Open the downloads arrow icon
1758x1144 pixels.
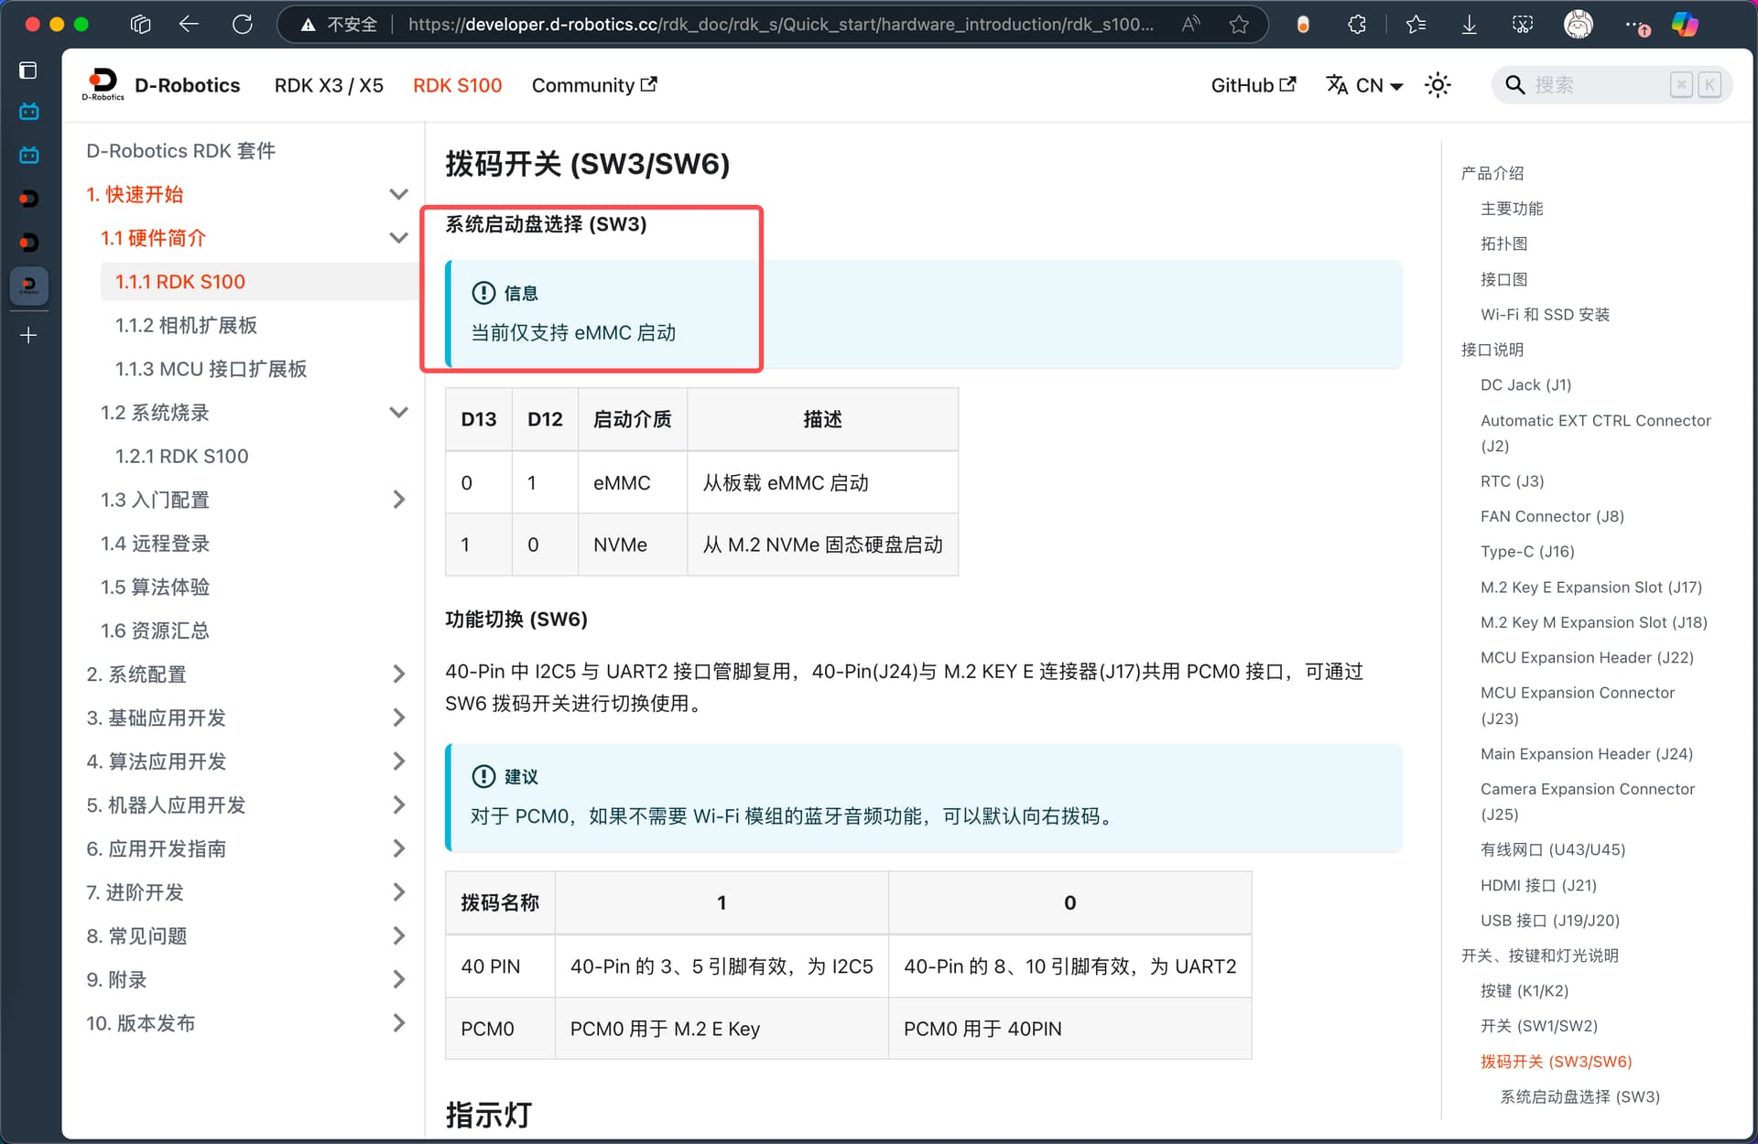[1469, 25]
